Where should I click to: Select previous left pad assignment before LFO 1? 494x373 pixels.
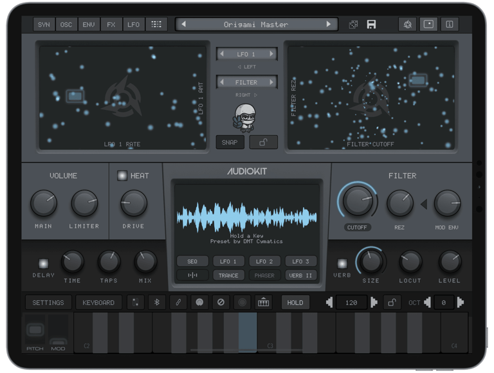coord(222,54)
